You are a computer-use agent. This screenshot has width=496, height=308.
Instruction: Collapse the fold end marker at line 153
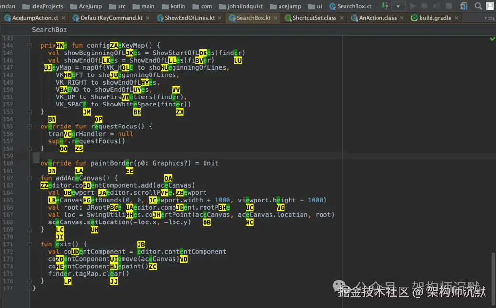pyautogui.click(x=30, y=112)
